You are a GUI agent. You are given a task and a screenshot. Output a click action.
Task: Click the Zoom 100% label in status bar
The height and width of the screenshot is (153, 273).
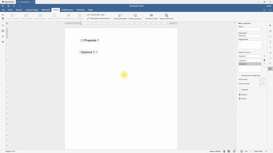point(258,151)
